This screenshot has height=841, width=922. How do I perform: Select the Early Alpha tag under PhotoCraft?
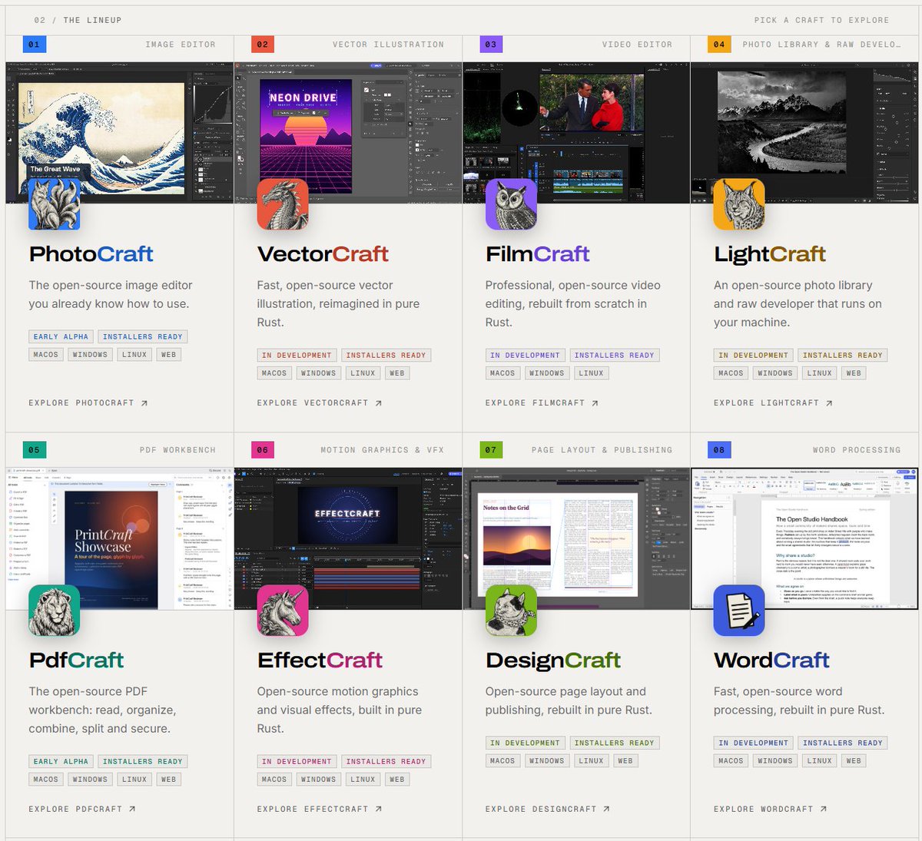click(61, 336)
